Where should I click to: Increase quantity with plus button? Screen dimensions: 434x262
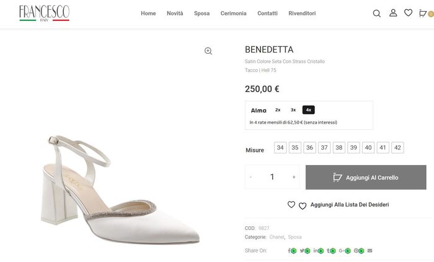point(294,177)
